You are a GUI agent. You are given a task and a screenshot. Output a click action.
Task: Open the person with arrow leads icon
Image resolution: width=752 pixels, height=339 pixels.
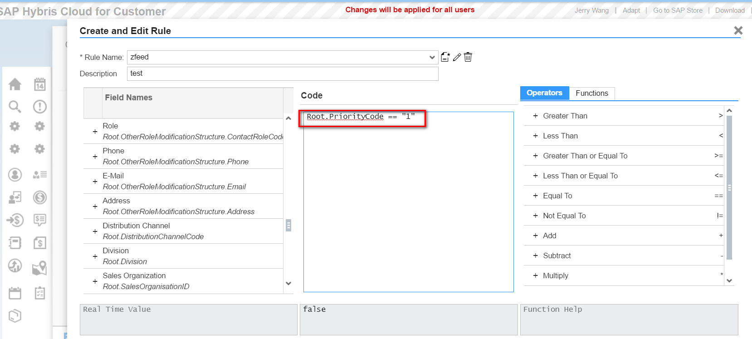pos(15,197)
